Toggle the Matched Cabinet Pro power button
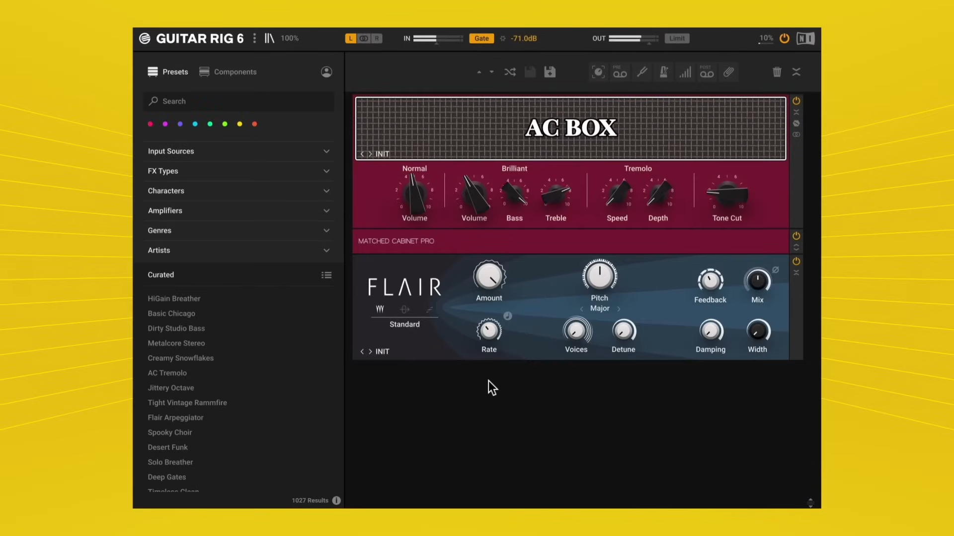The width and height of the screenshot is (954, 536). coord(796,236)
